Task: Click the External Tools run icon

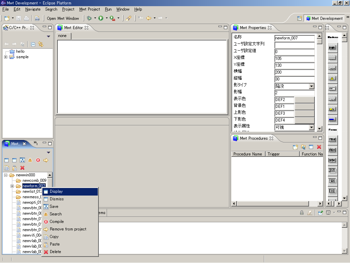Action: 112,18
